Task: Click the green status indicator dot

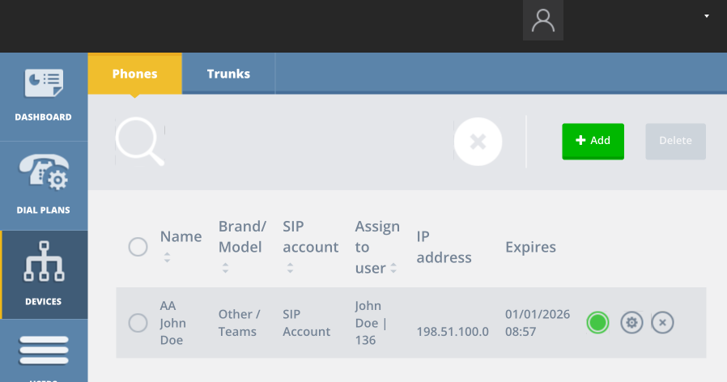Action: click(597, 323)
